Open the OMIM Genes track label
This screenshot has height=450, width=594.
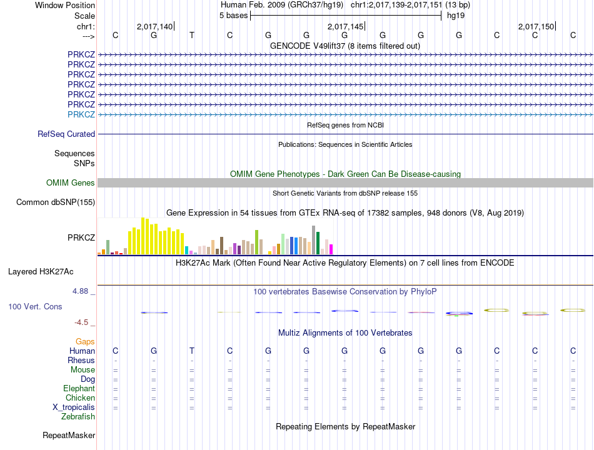pyautogui.click(x=71, y=182)
